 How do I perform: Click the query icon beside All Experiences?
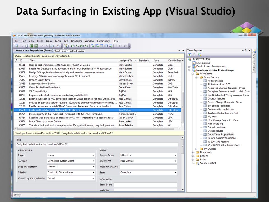point(205,81)
